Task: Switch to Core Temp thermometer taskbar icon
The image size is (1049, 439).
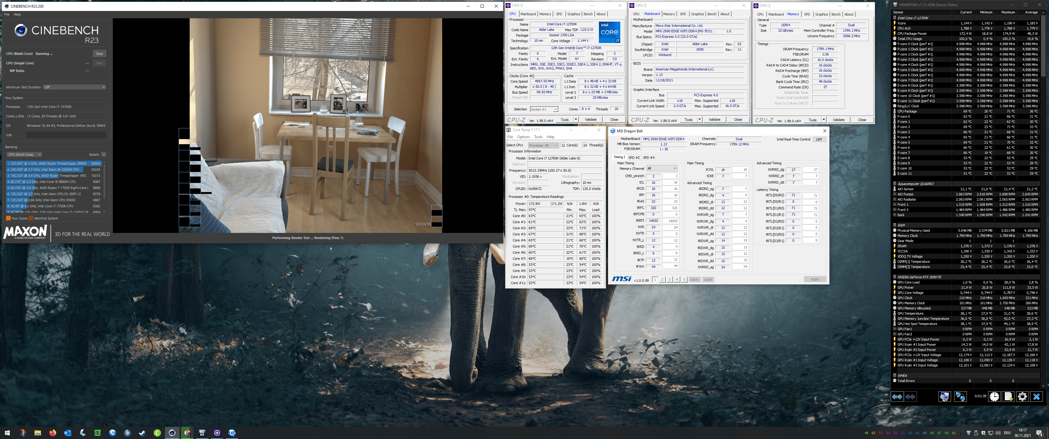Action: [x=187, y=433]
